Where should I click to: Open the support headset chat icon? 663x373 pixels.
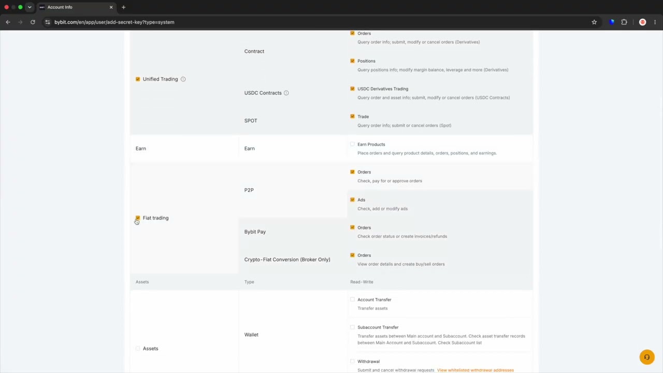click(646, 357)
